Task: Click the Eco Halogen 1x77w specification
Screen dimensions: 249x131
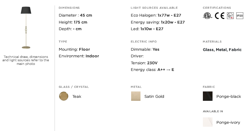Action: [156, 15]
